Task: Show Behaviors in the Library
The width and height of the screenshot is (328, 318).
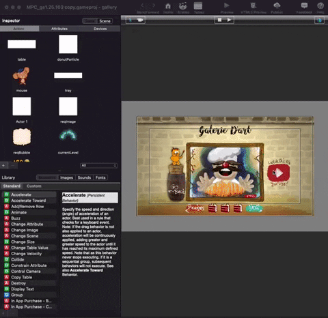Action: [47, 177]
